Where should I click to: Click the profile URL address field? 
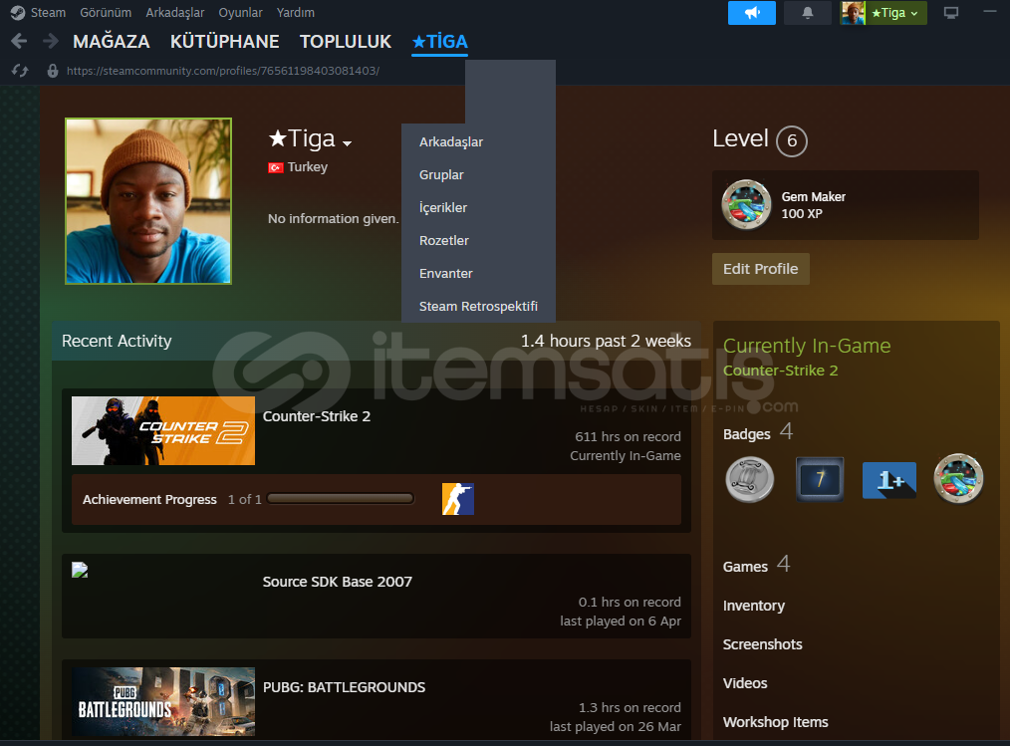point(223,71)
